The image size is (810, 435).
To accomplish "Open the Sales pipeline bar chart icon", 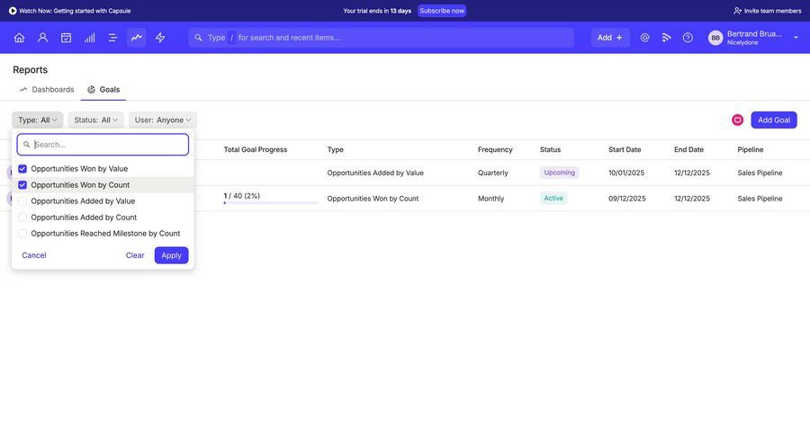I will pos(89,38).
